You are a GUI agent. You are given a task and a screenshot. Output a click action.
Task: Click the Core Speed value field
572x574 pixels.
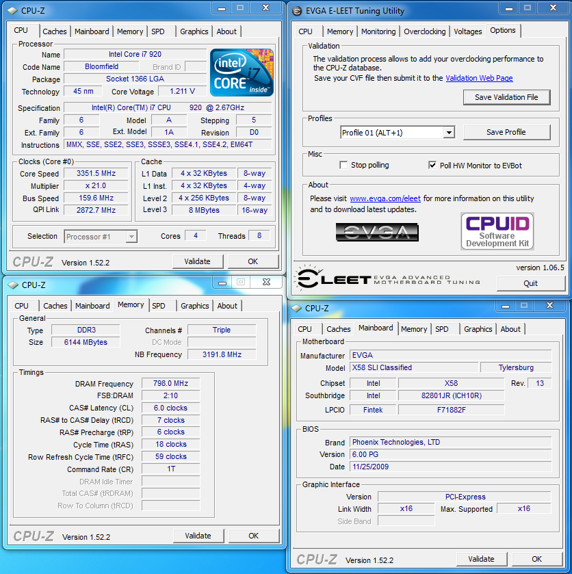96,174
